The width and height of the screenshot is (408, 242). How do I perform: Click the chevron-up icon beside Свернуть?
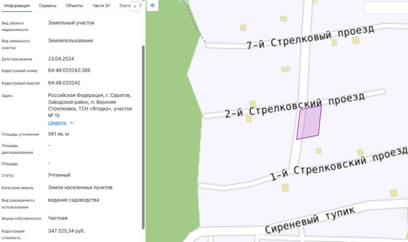click(x=72, y=123)
